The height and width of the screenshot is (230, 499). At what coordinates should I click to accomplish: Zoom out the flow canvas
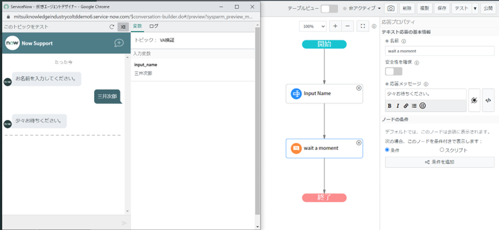pyautogui.click(x=347, y=26)
